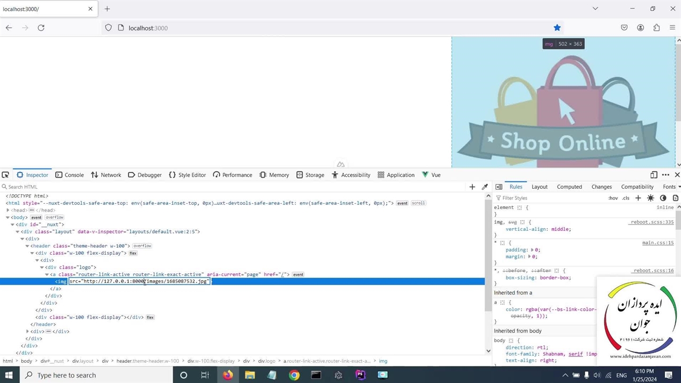Image resolution: width=681 pixels, height=383 pixels.
Task: Toggle the .cls class panel
Action: 626,198
